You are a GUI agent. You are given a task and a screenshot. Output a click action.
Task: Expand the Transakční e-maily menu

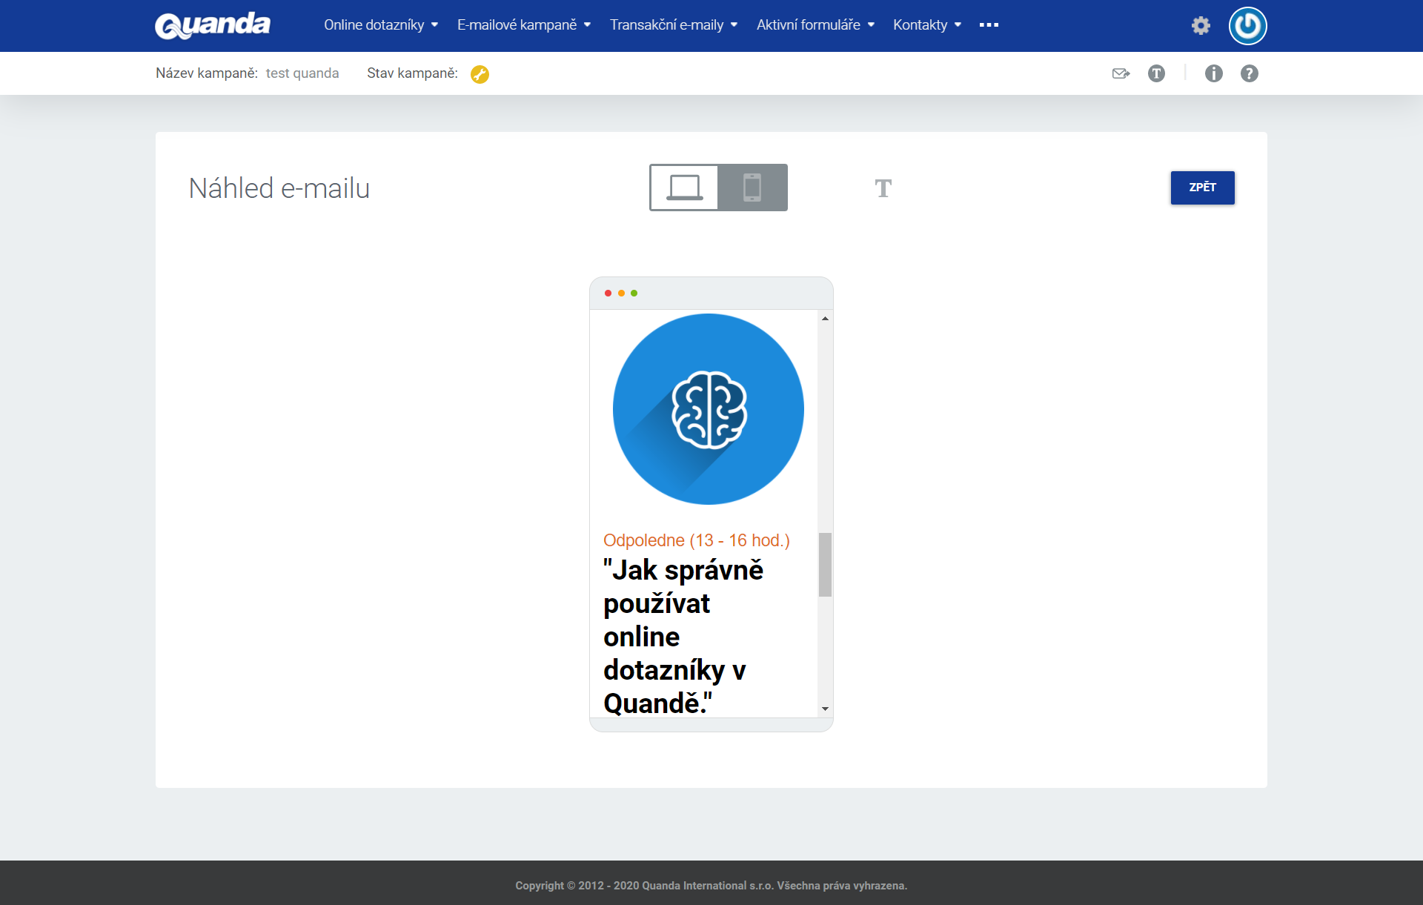coord(674,25)
